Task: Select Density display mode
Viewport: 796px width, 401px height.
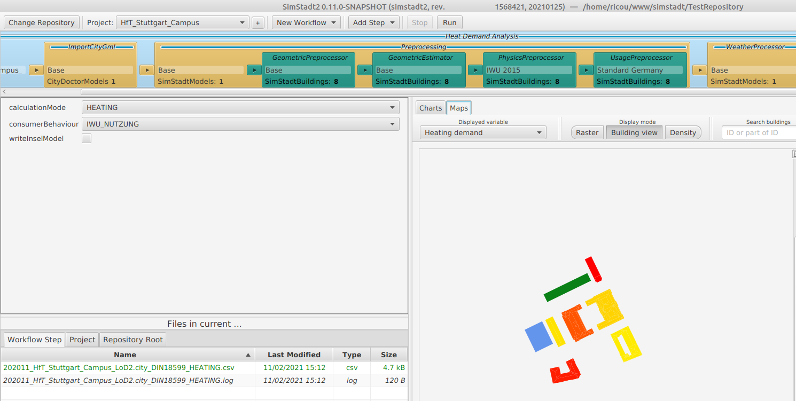Action: coord(683,132)
